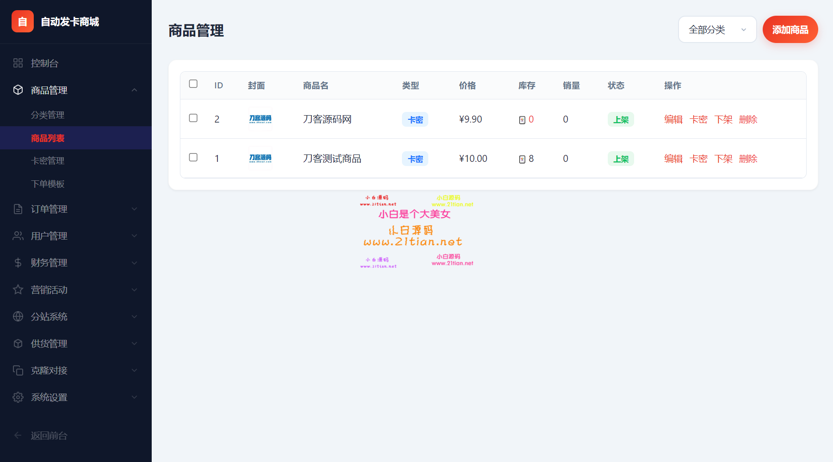Click 删除 link for 刀客测试商品
833x462 pixels.
[748, 159]
